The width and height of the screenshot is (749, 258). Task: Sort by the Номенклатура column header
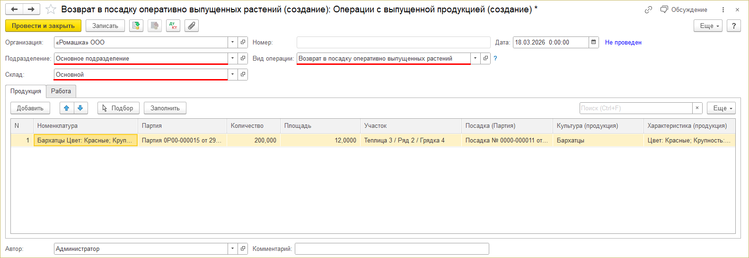point(86,125)
